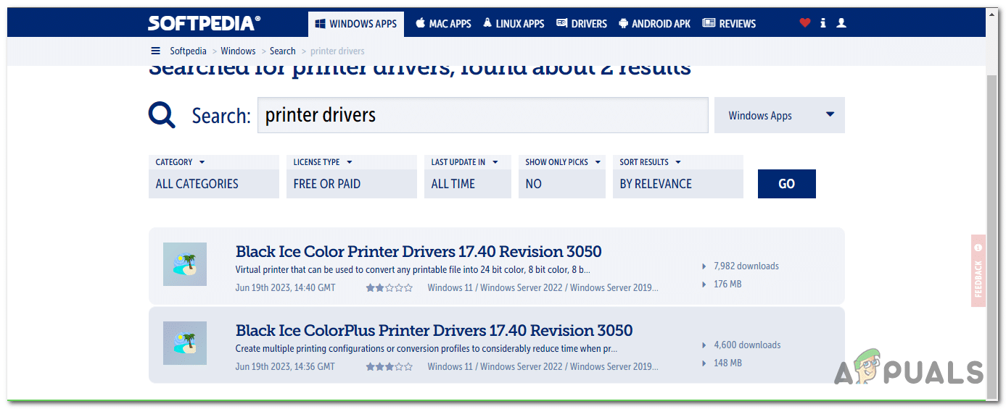Viewport: 1006px width, 409px height.
Task: Open the Show Only Picks dropdown
Action: pos(561,176)
